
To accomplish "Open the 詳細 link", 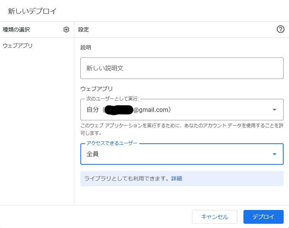I will pos(176,179).
